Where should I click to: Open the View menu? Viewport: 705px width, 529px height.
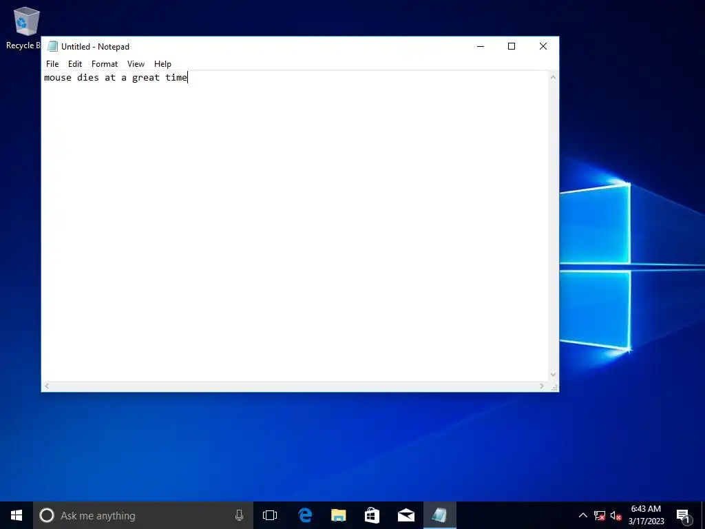136,64
